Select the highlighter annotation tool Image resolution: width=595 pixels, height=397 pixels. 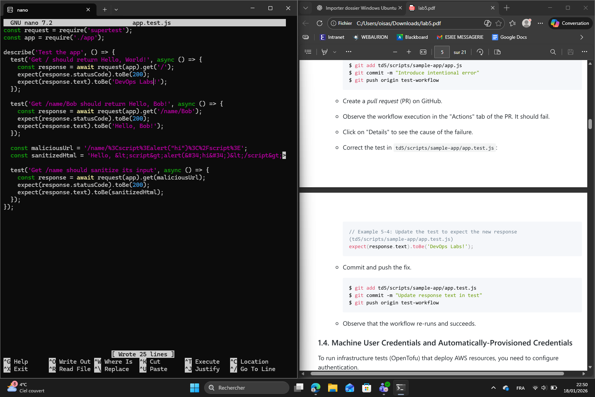click(325, 52)
